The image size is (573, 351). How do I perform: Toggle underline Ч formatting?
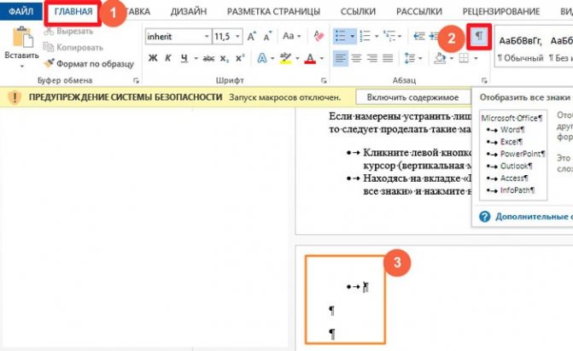point(184,58)
